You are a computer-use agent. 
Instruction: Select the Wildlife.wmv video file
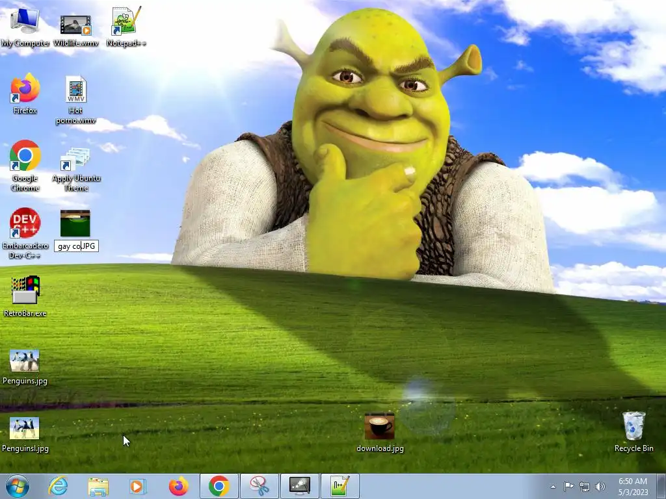point(75,30)
